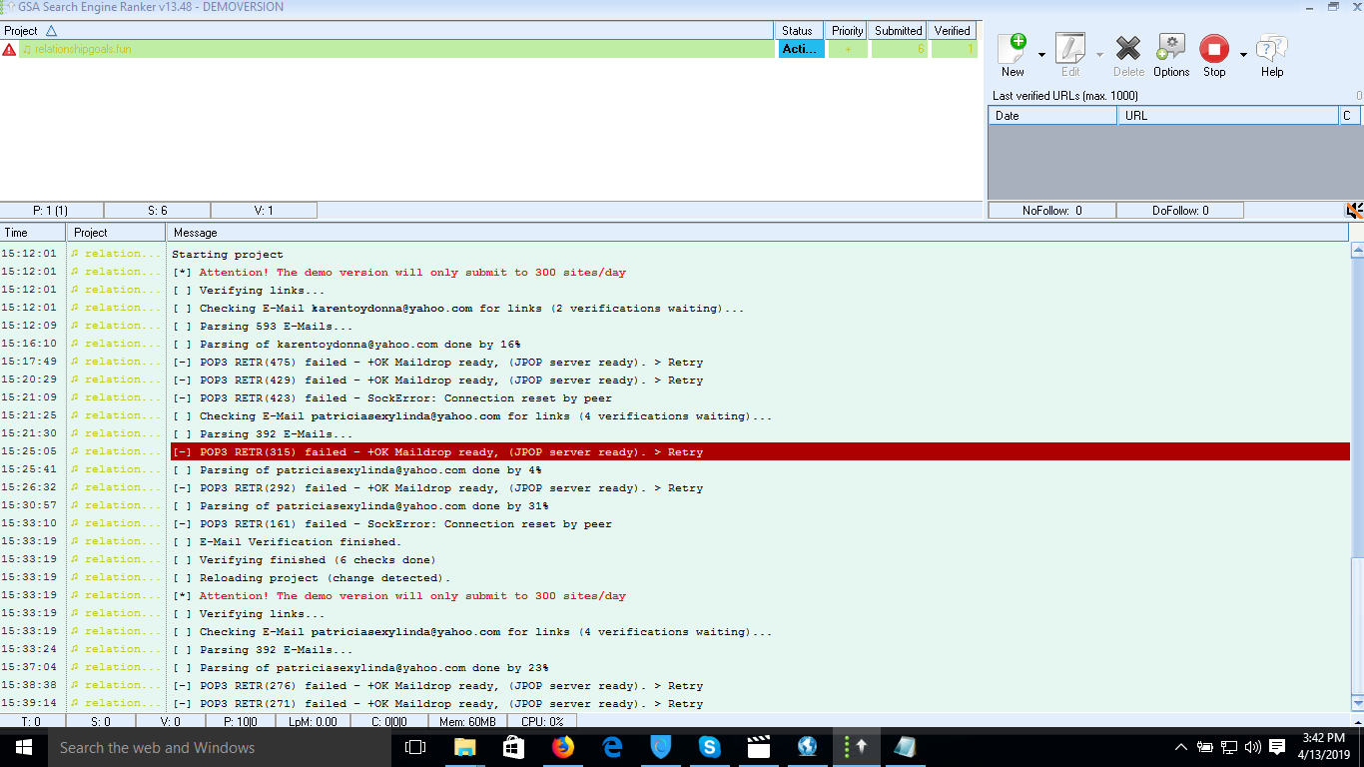Open Microsoft Edge from the taskbar
Image resolution: width=1364 pixels, height=767 pixels.
click(x=612, y=747)
